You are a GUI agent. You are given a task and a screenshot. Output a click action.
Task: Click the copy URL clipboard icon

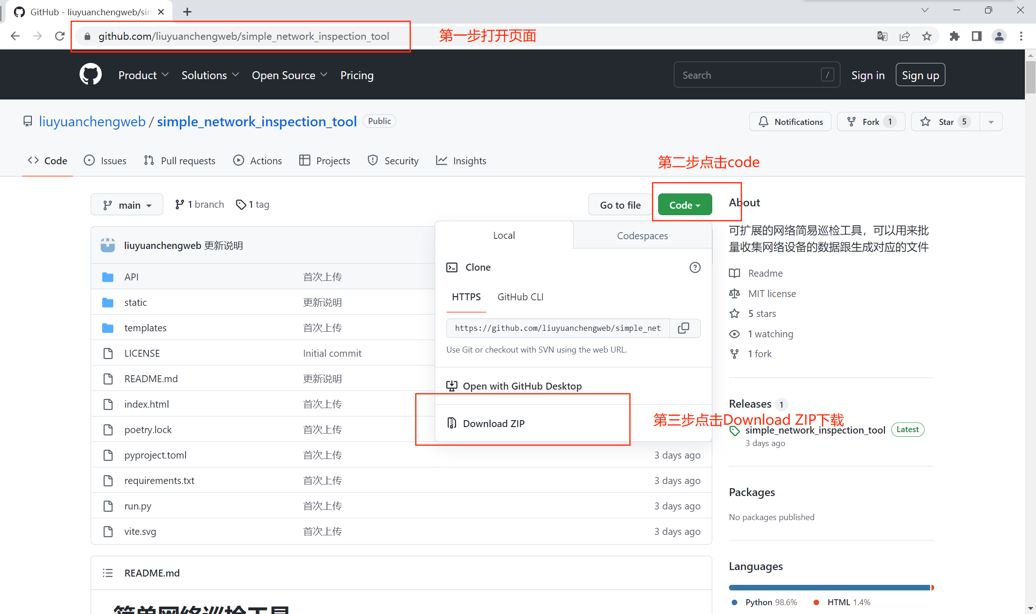(x=684, y=328)
